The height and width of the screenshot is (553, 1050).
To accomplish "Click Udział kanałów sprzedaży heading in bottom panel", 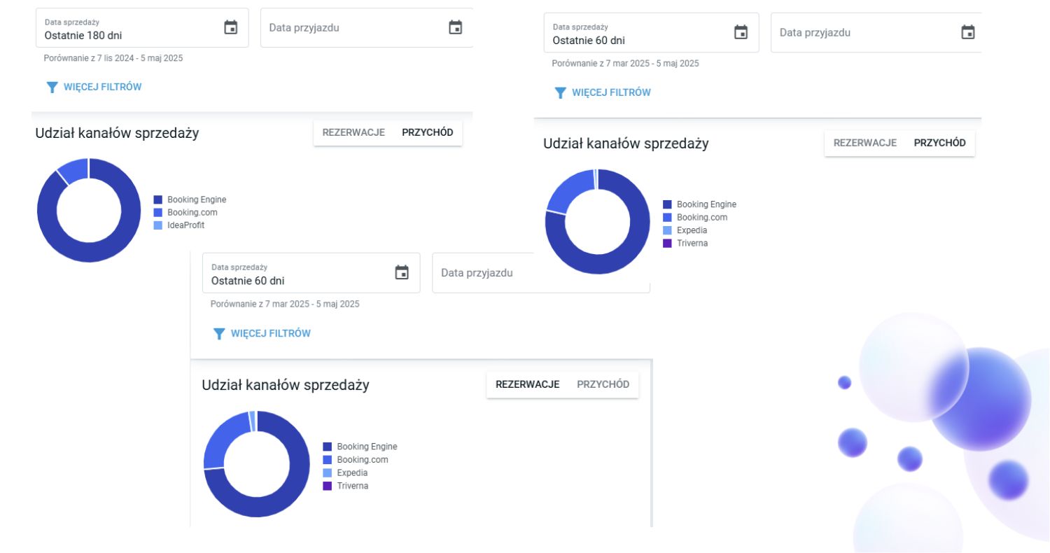I will click(x=286, y=385).
